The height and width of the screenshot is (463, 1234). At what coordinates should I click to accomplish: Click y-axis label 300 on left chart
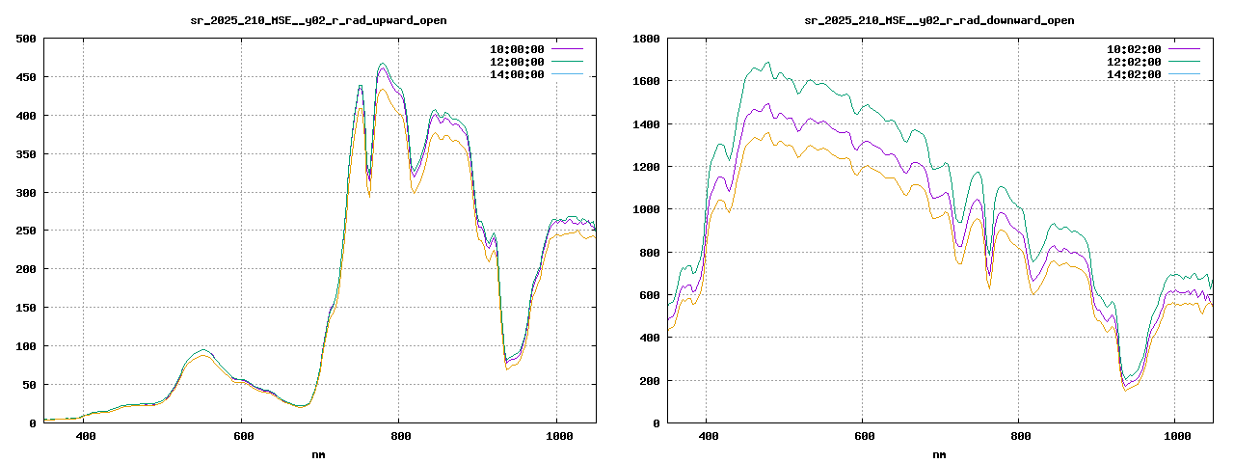pyautogui.click(x=26, y=193)
